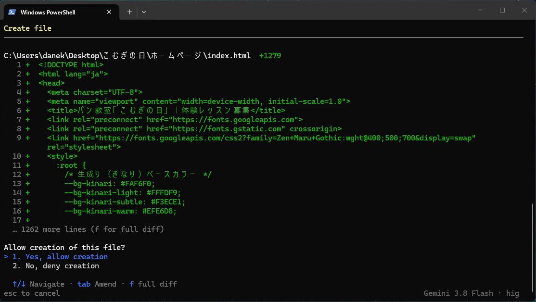
Task: Click the '<title>' line
Action: [x=166, y=110]
